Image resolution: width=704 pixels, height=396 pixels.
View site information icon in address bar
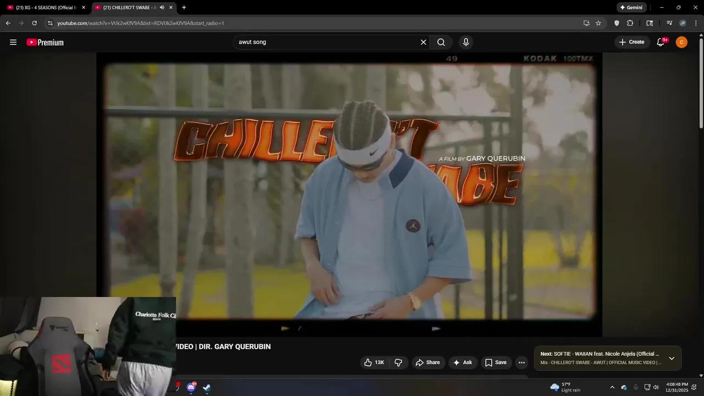coord(50,23)
